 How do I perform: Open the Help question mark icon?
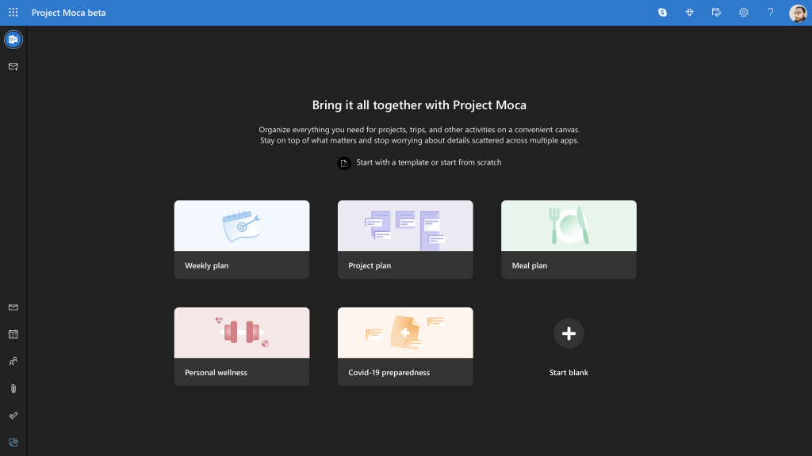[x=770, y=13]
